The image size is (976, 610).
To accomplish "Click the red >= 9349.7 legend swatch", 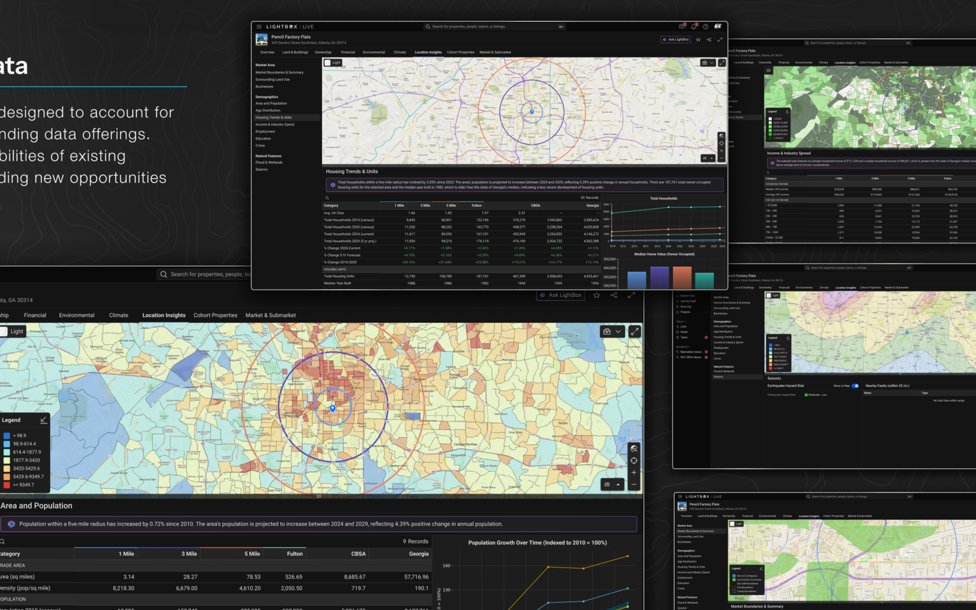I will click(x=6, y=485).
